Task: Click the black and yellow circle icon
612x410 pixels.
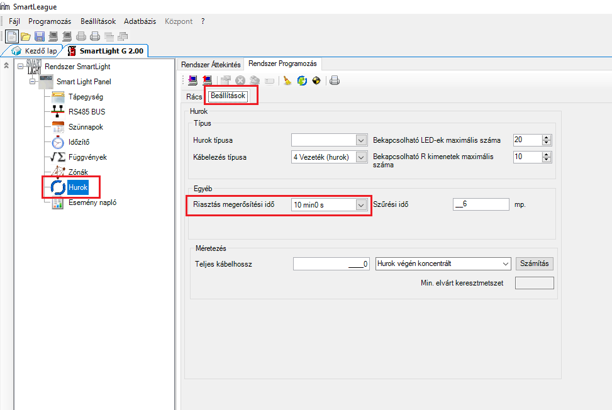Action: click(x=316, y=80)
